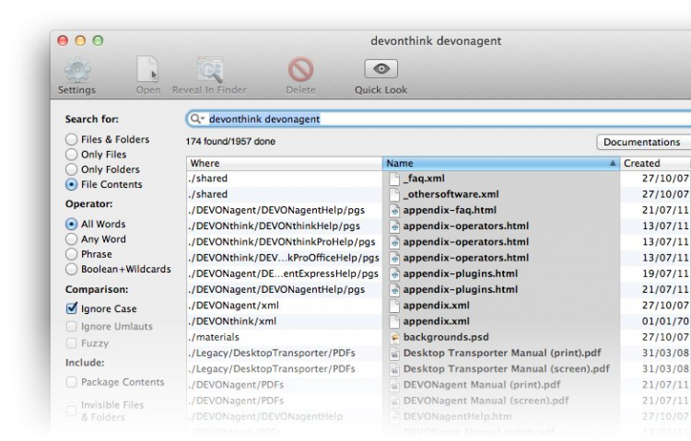Click the appendix-faq.html file icon
This screenshot has width=691, height=441.
tap(395, 211)
